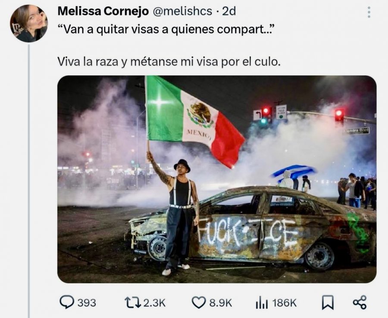Click the retweet arrows icon
The image size is (388, 318).
[132, 302]
